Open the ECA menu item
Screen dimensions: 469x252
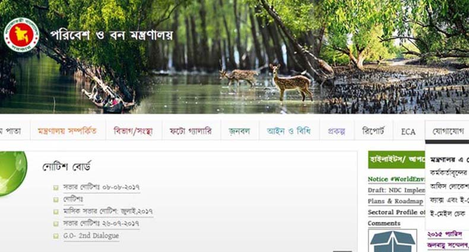point(408,132)
